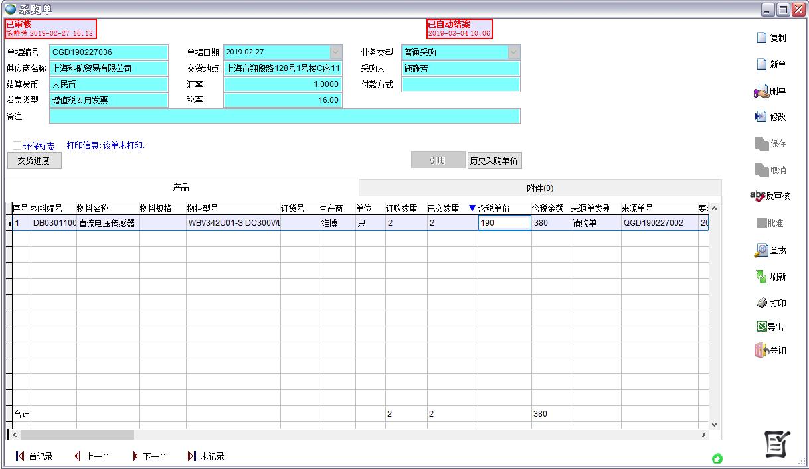Open 历史采购单价 history prices

[x=494, y=160]
